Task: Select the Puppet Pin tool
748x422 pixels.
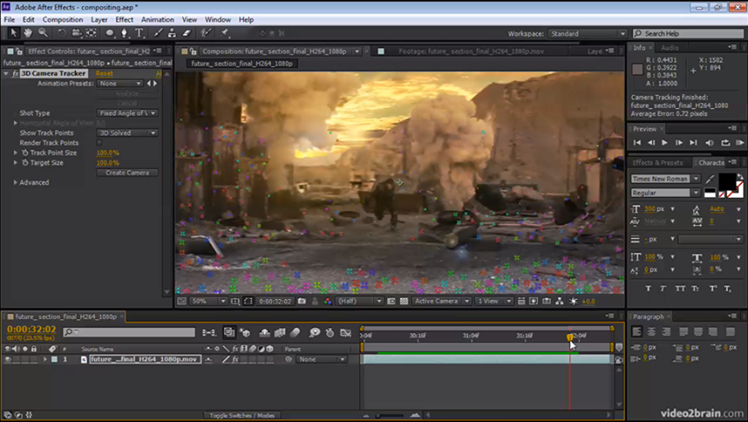Action: (224, 33)
